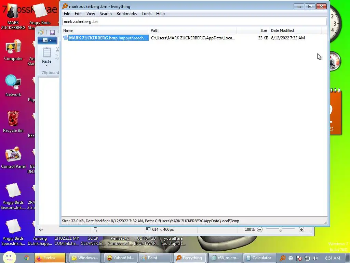
Task: Open the Control Panel desktop icon
Action: click(x=13, y=158)
